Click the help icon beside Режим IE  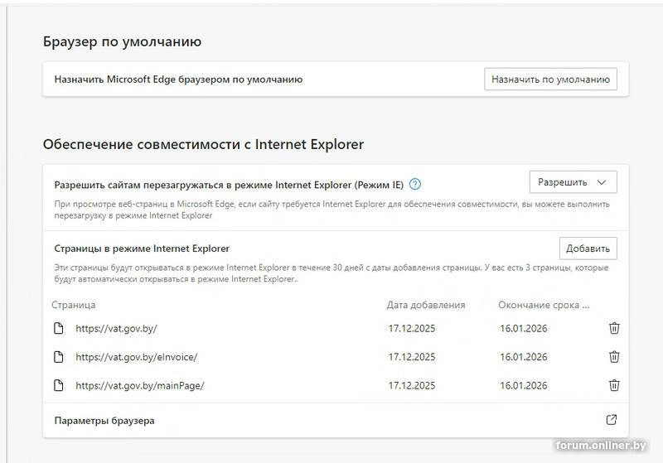(x=416, y=185)
